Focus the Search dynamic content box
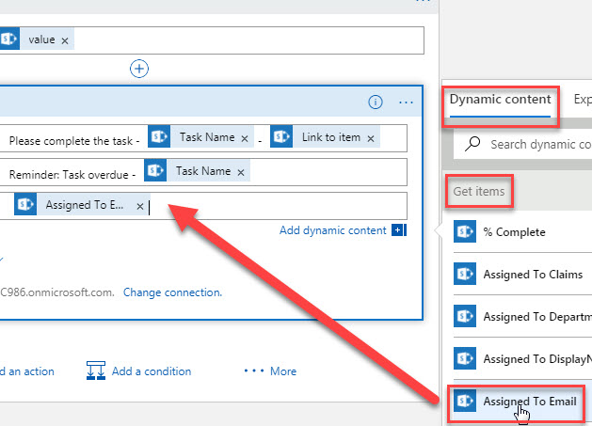This screenshot has width=592, height=426. pos(536,145)
